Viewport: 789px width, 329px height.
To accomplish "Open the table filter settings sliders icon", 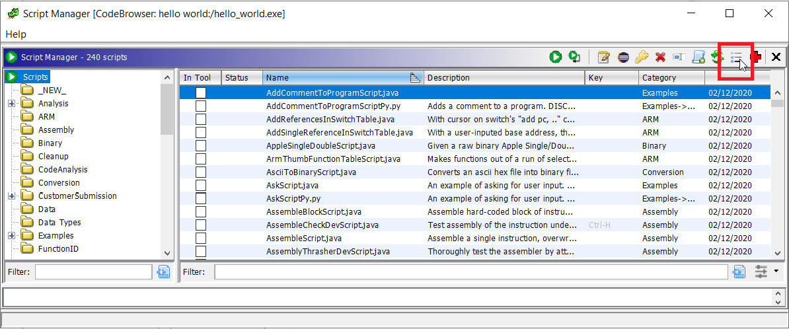I will (x=761, y=272).
